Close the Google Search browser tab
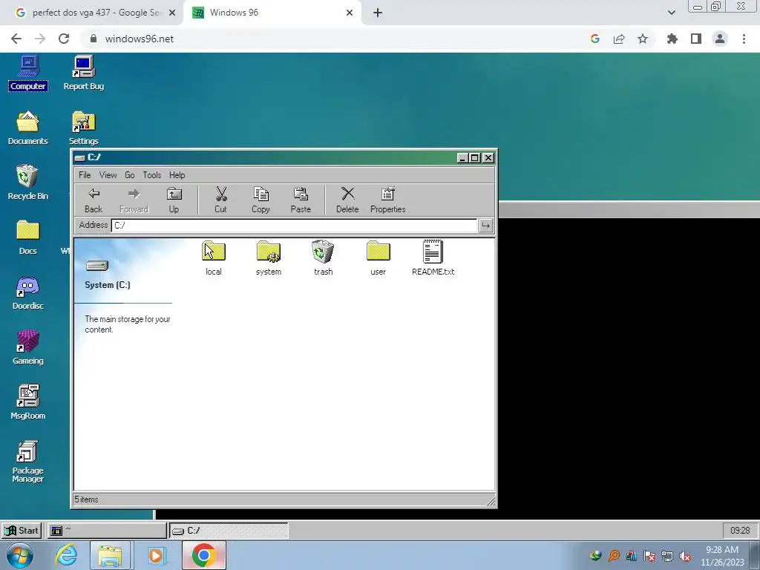Viewport: 760px width, 570px height. (x=172, y=13)
